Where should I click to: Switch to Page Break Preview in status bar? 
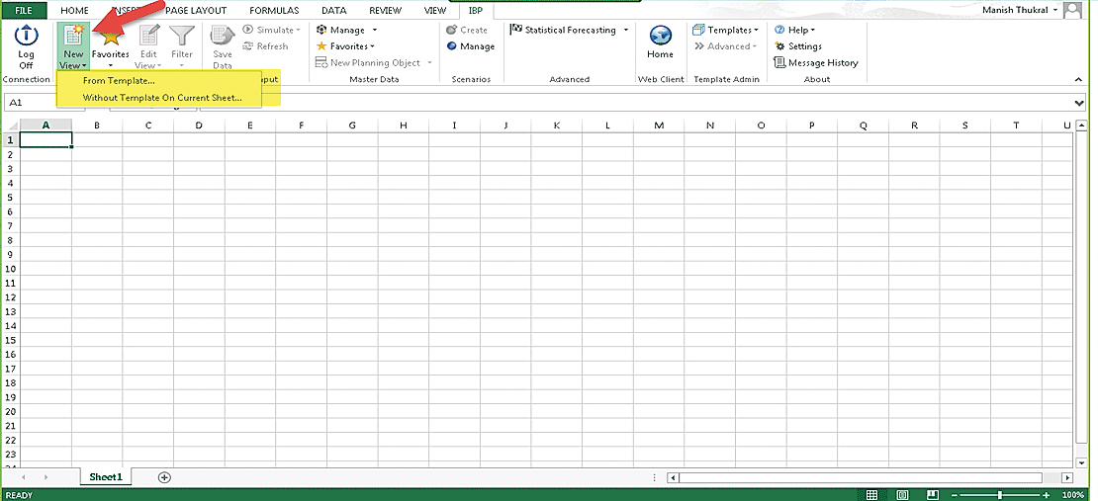[934, 495]
